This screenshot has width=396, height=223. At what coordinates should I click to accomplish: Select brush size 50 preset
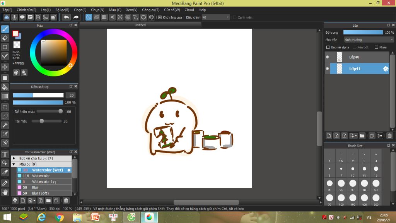[x=376, y=185]
